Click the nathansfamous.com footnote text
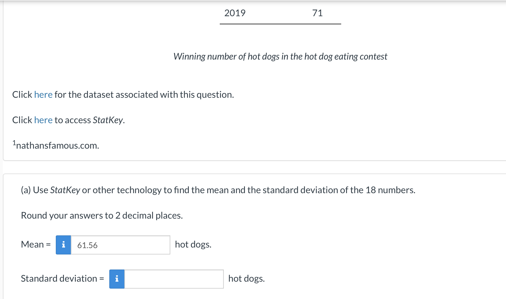506x299 pixels. pyautogui.click(x=58, y=145)
